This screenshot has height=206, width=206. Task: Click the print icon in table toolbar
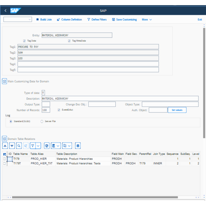(47, 146)
